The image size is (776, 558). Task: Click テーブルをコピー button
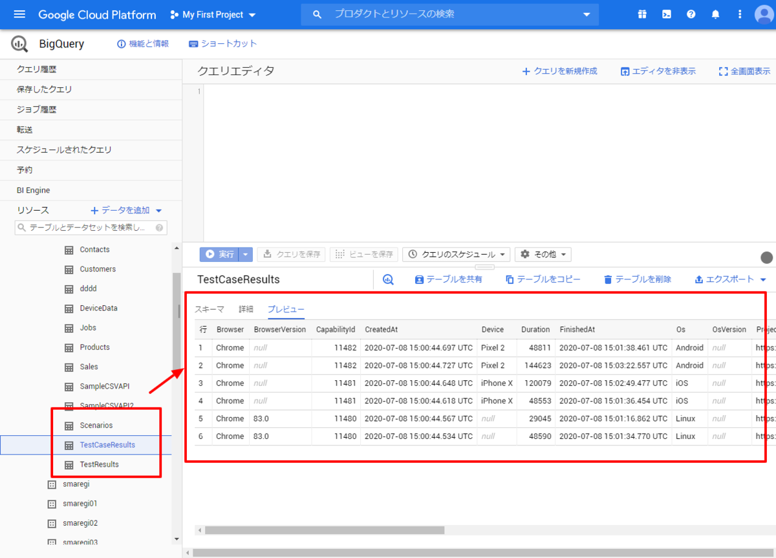[543, 279]
